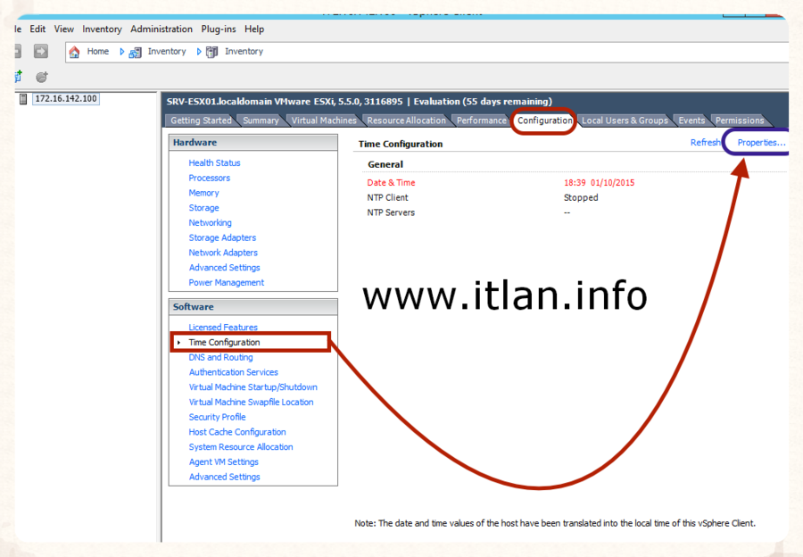Click the Home house icon in breadcrumb
The height and width of the screenshot is (557, 803).
[x=74, y=52]
